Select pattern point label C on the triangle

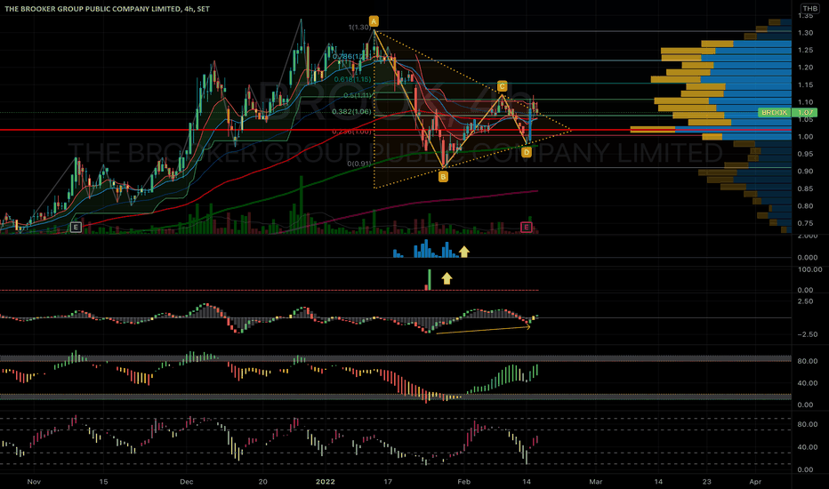[x=502, y=85]
